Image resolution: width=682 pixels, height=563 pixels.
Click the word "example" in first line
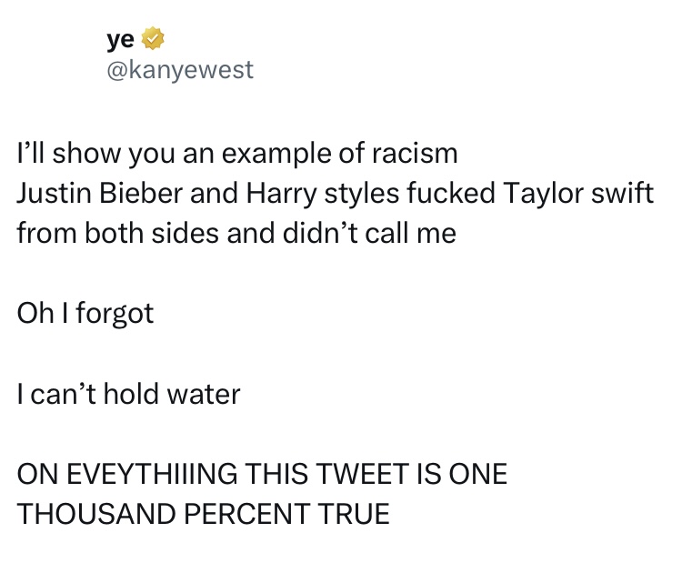(x=277, y=153)
